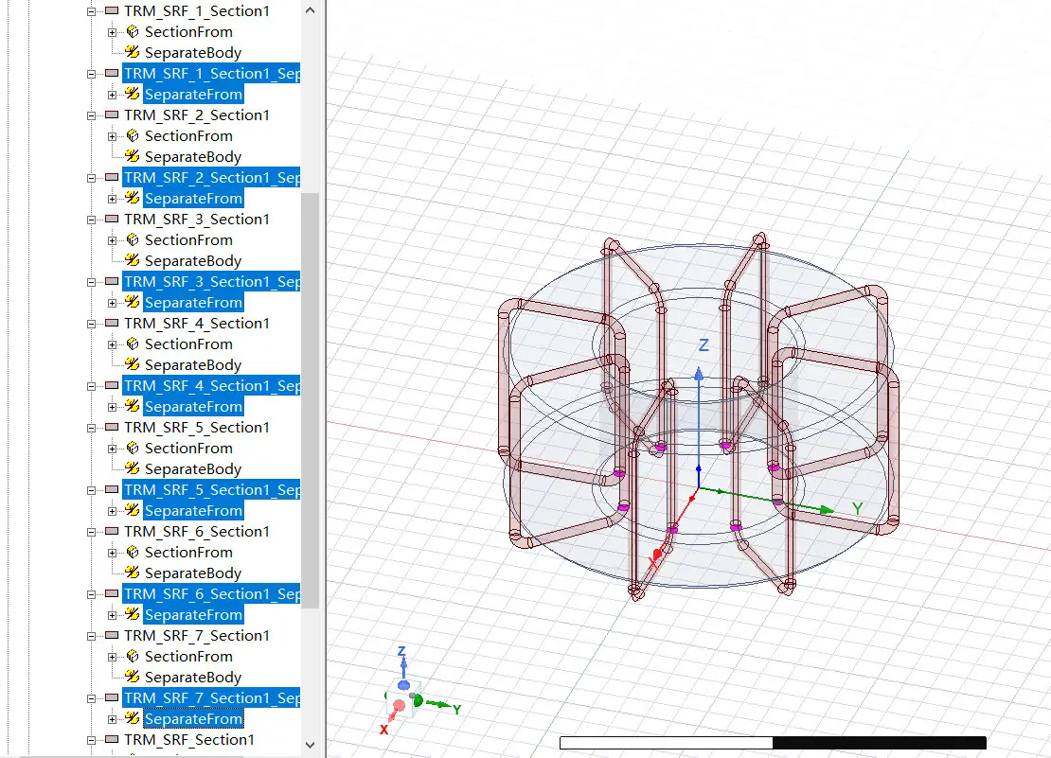
Task: Select TRM_SRF_5_Section1_Sep tree item
Action: (x=212, y=490)
